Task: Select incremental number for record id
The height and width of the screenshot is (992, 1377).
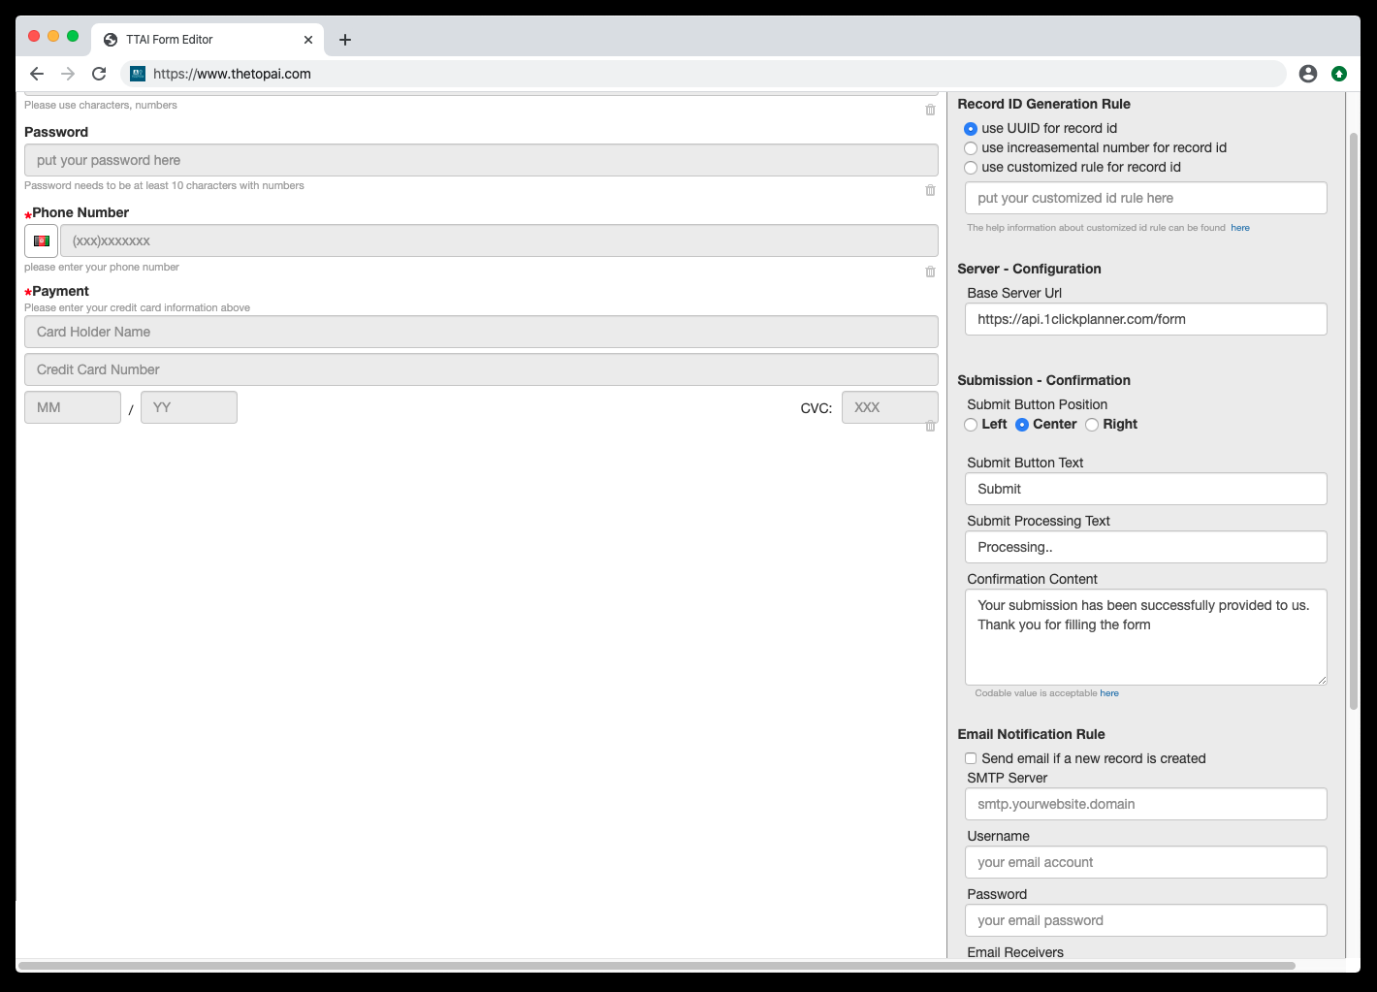Action: [x=971, y=148]
